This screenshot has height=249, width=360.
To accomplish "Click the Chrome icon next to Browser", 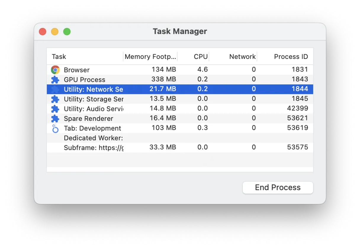I will click(x=55, y=70).
